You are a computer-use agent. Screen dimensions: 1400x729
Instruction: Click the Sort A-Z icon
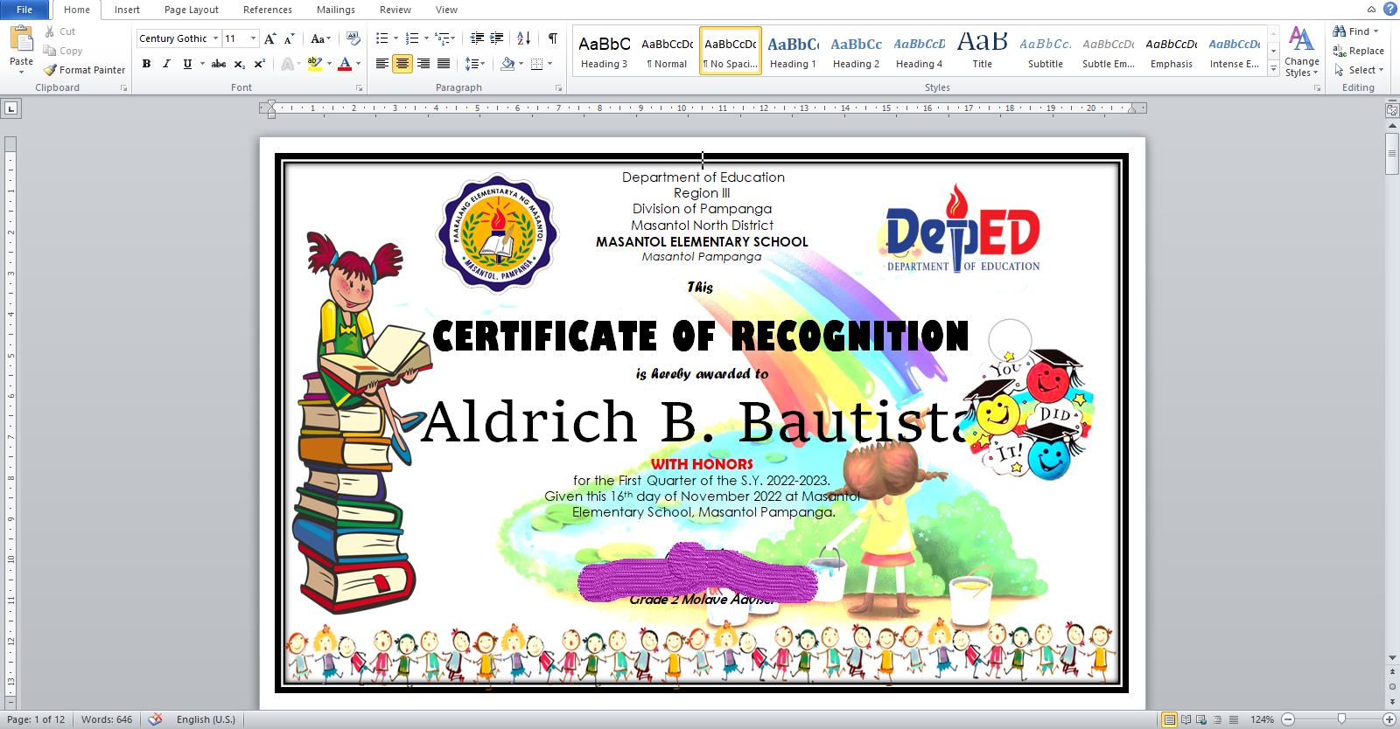[x=524, y=38]
